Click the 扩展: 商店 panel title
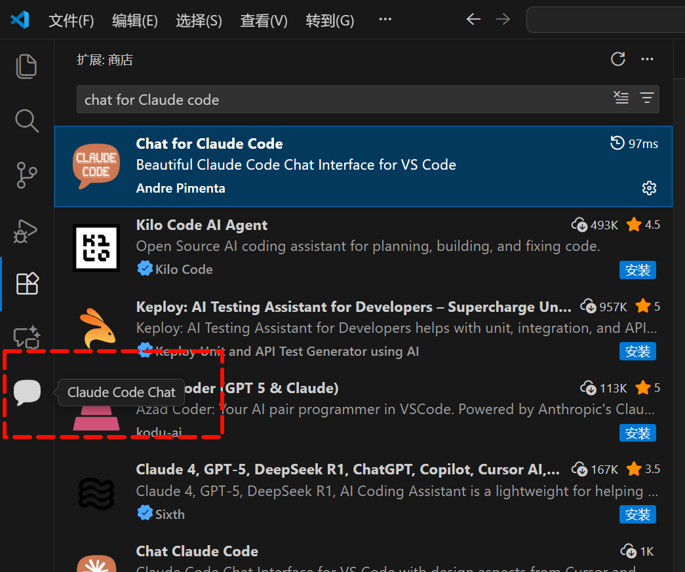Image resolution: width=685 pixels, height=572 pixels. [x=105, y=60]
